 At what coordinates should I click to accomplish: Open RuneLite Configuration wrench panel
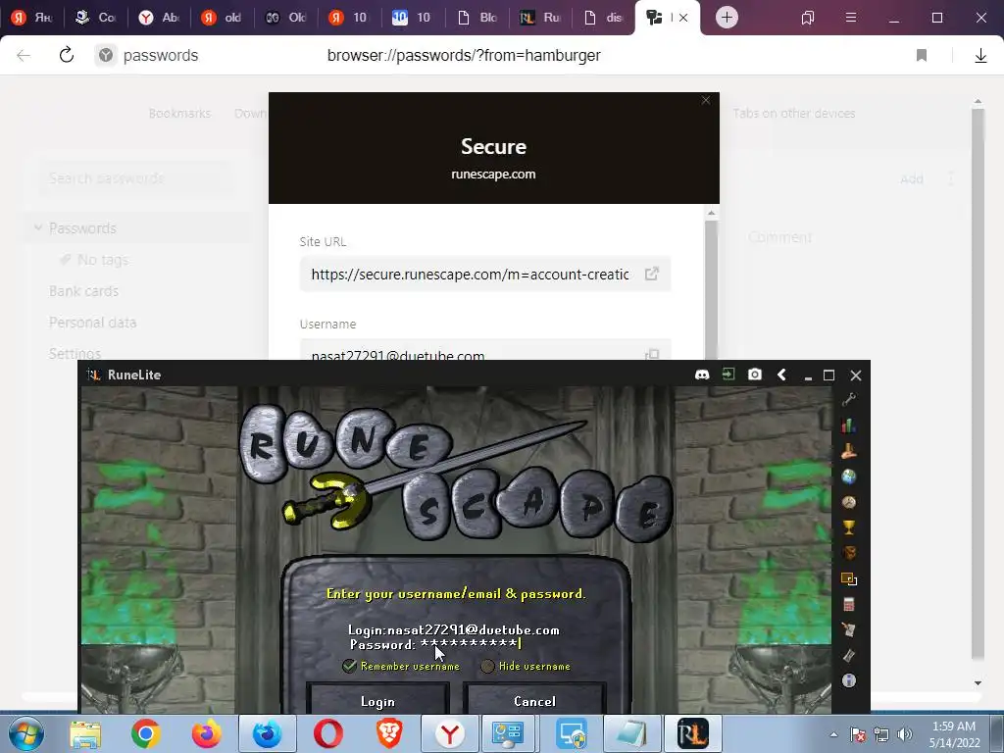tap(849, 400)
